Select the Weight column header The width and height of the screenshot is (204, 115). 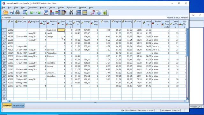point(85,24)
